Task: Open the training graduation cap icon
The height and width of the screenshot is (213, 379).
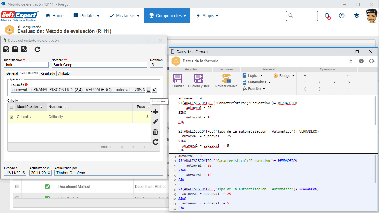Action: click(356, 16)
